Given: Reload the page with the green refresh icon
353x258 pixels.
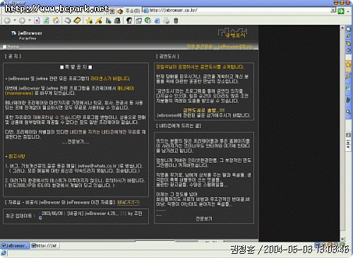Looking at the screenshot, I should 47,20.
